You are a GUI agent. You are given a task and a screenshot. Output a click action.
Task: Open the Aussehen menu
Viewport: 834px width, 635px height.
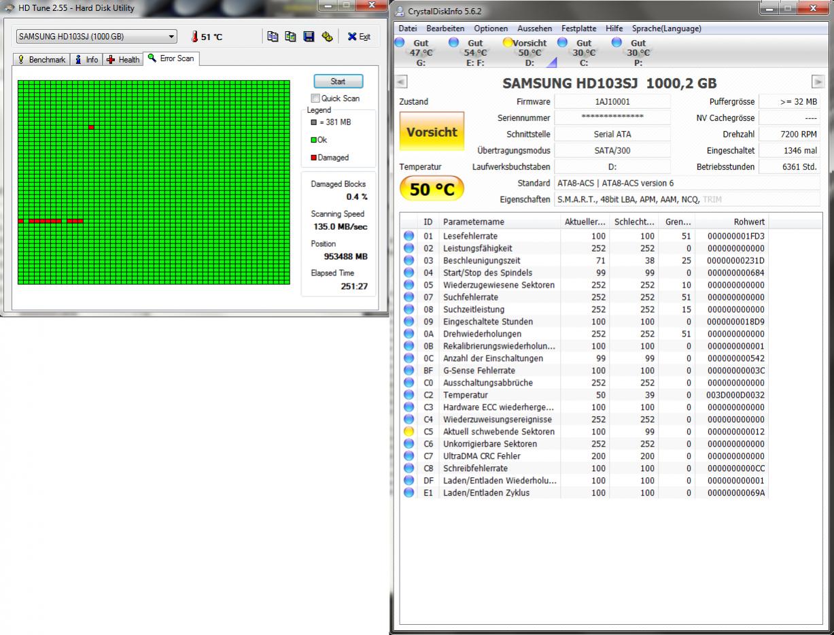point(534,29)
